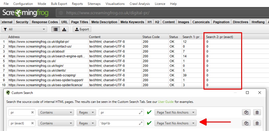This screenshot has height=131, width=269.
Task: Duplicate the 'pr' search row icon
Action: pos(246,112)
